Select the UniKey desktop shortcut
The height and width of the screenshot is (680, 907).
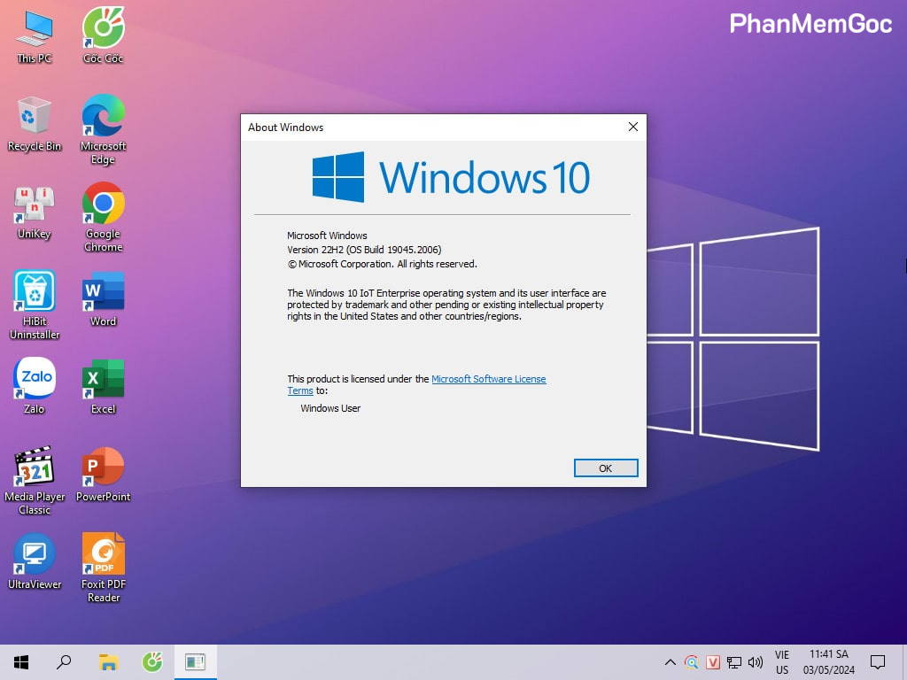coord(35,205)
